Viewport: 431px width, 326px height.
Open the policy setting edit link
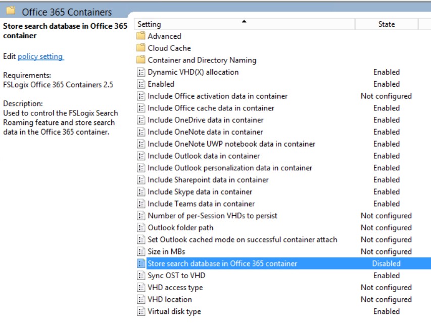[x=40, y=56]
